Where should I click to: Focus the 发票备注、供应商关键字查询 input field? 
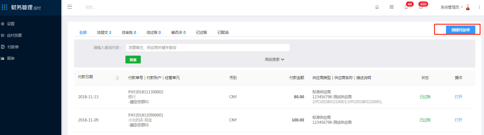coord(208,48)
